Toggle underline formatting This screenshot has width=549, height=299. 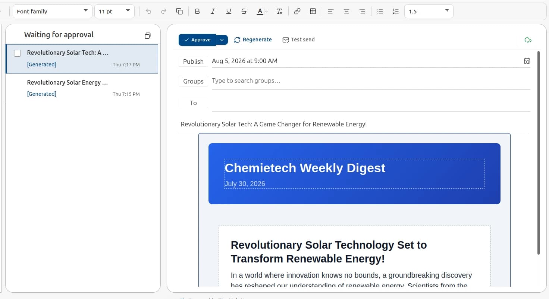[229, 12]
